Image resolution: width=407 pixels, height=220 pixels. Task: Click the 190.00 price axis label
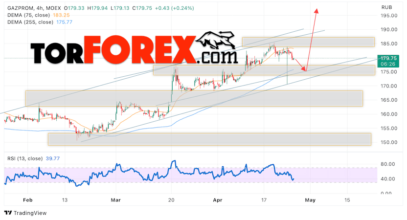(389, 29)
